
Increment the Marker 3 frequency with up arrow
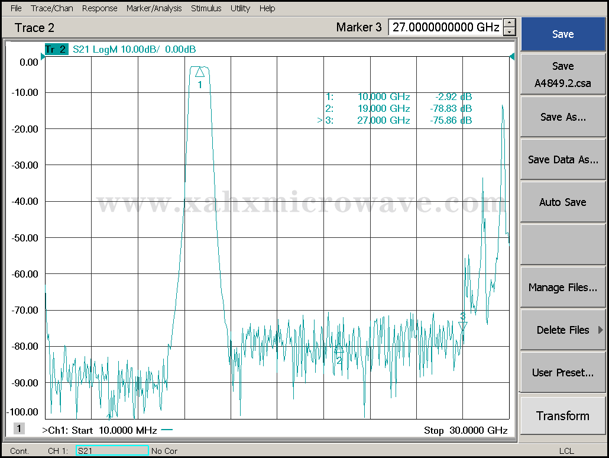tap(510, 23)
